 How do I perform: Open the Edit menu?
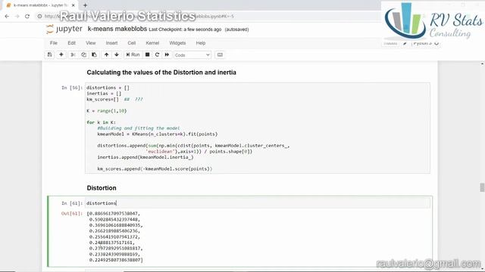coord(71,43)
